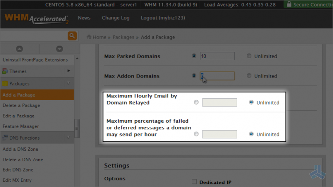Select Unlimited for Max Addon Domains

(249, 76)
